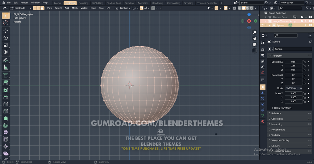Screen dimensions: 314x164
Task: Toggle Location X lock icon
Action: pos(304,62)
